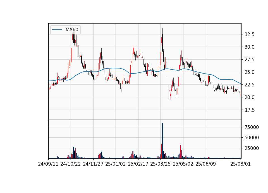
Task: Click the blue MA60 legend line sample
Action: [x=57, y=30]
